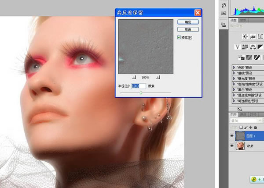
Task: Toggle the 预览 (Preview) checkbox
Action: click(x=179, y=37)
